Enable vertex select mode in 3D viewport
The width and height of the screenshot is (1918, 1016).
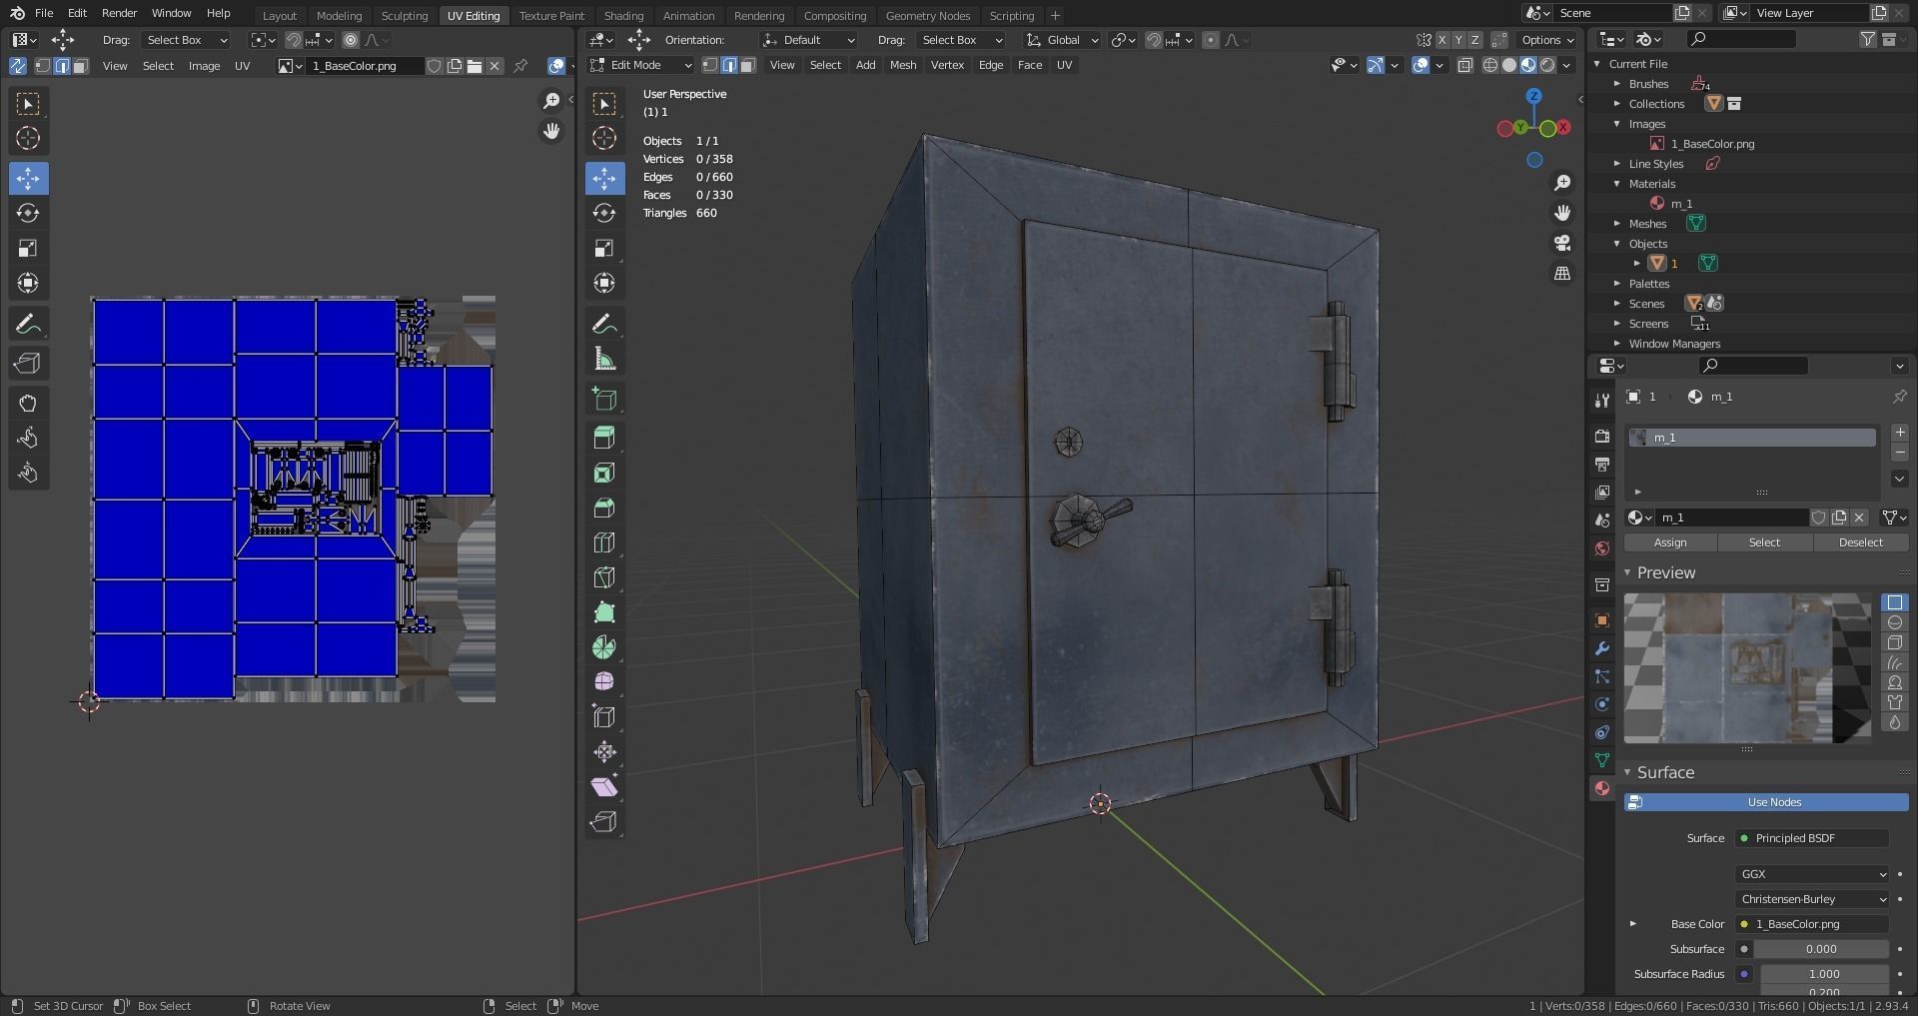coord(710,65)
